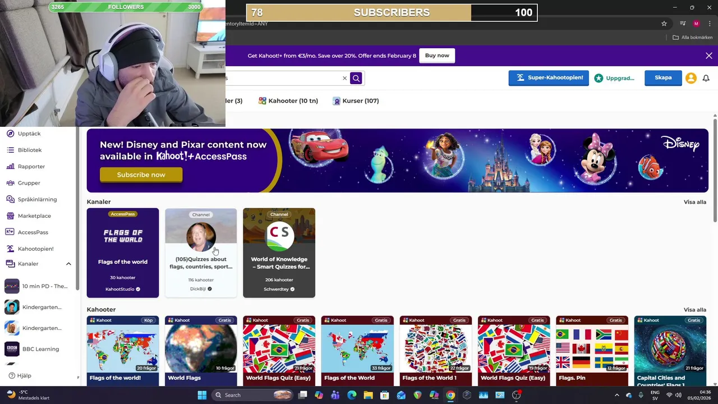Viewport: 718px width, 404px height.
Task: Click the Uppgradera green star button
Action: coord(614,78)
